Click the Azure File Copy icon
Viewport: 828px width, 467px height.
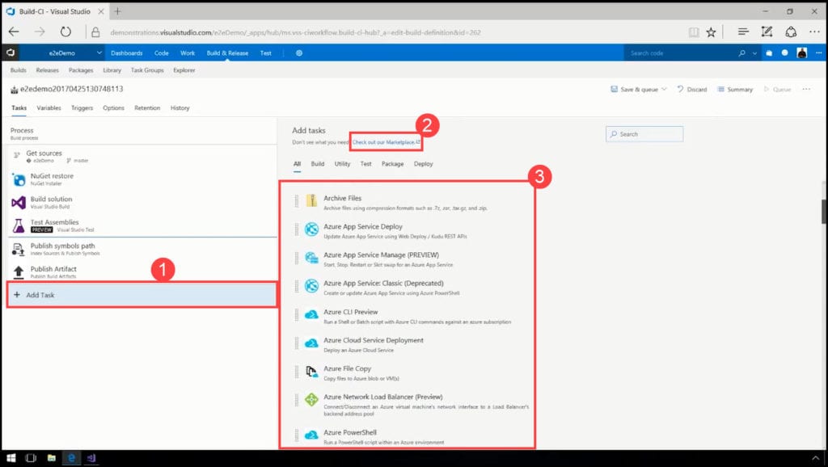click(311, 372)
